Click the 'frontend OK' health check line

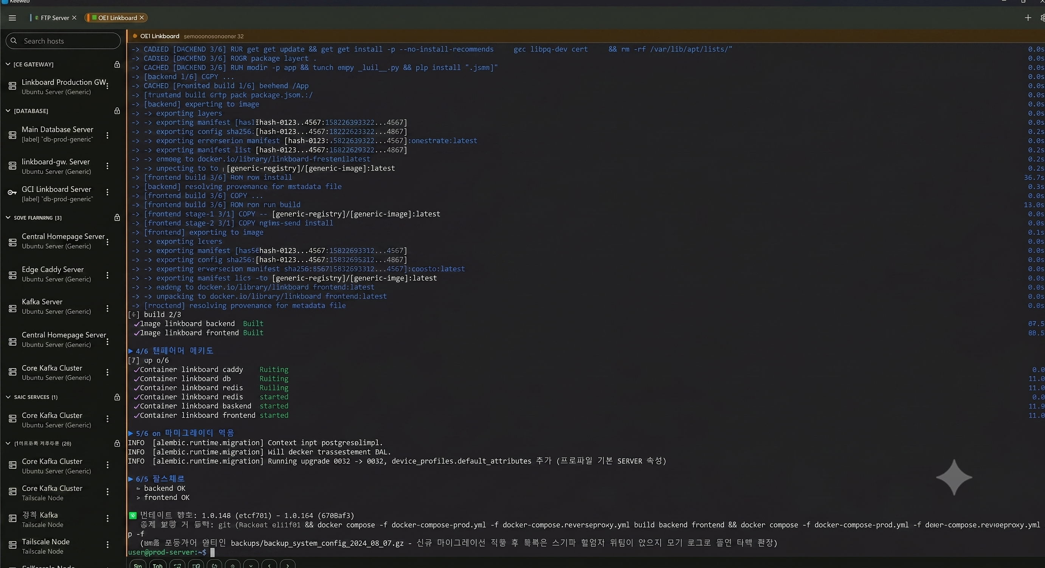[163, 497]
